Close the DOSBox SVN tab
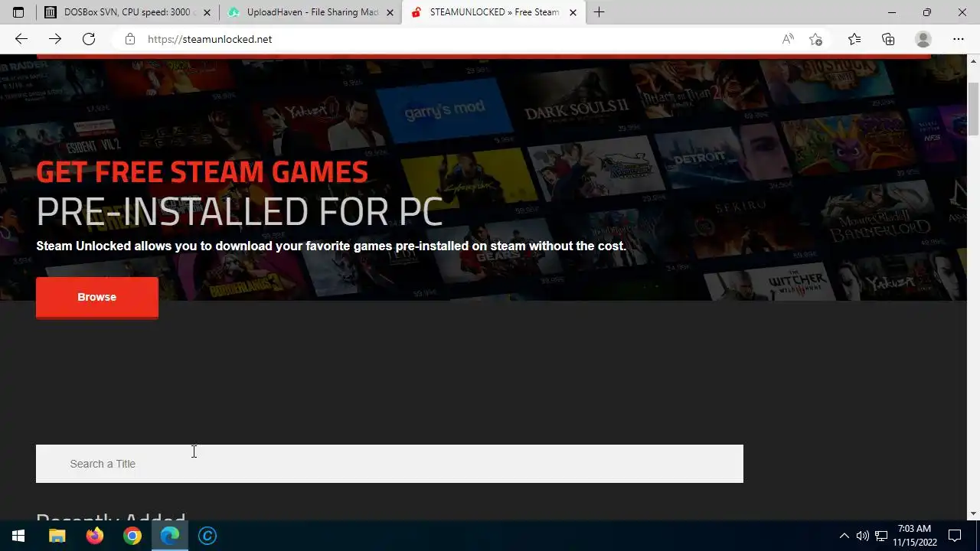This screenshot has height=551, width=980. (x=207, y=12)
